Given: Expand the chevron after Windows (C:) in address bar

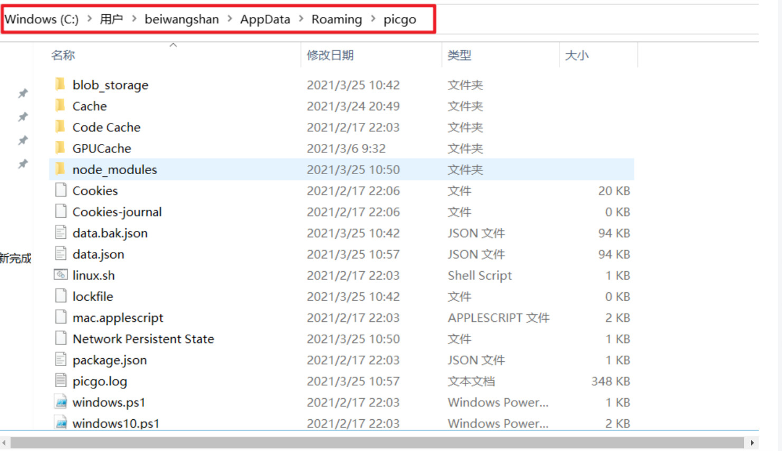Looking at the screenshot, I should tap(90, 19).
